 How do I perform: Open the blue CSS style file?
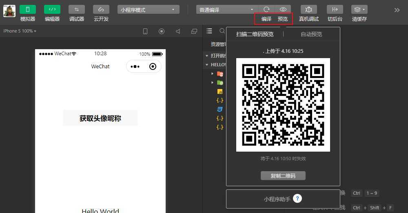(x=220, y=109)
